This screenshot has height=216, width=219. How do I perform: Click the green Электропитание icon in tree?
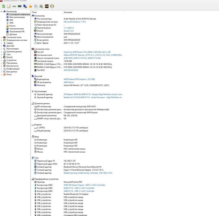click(7, 29)
